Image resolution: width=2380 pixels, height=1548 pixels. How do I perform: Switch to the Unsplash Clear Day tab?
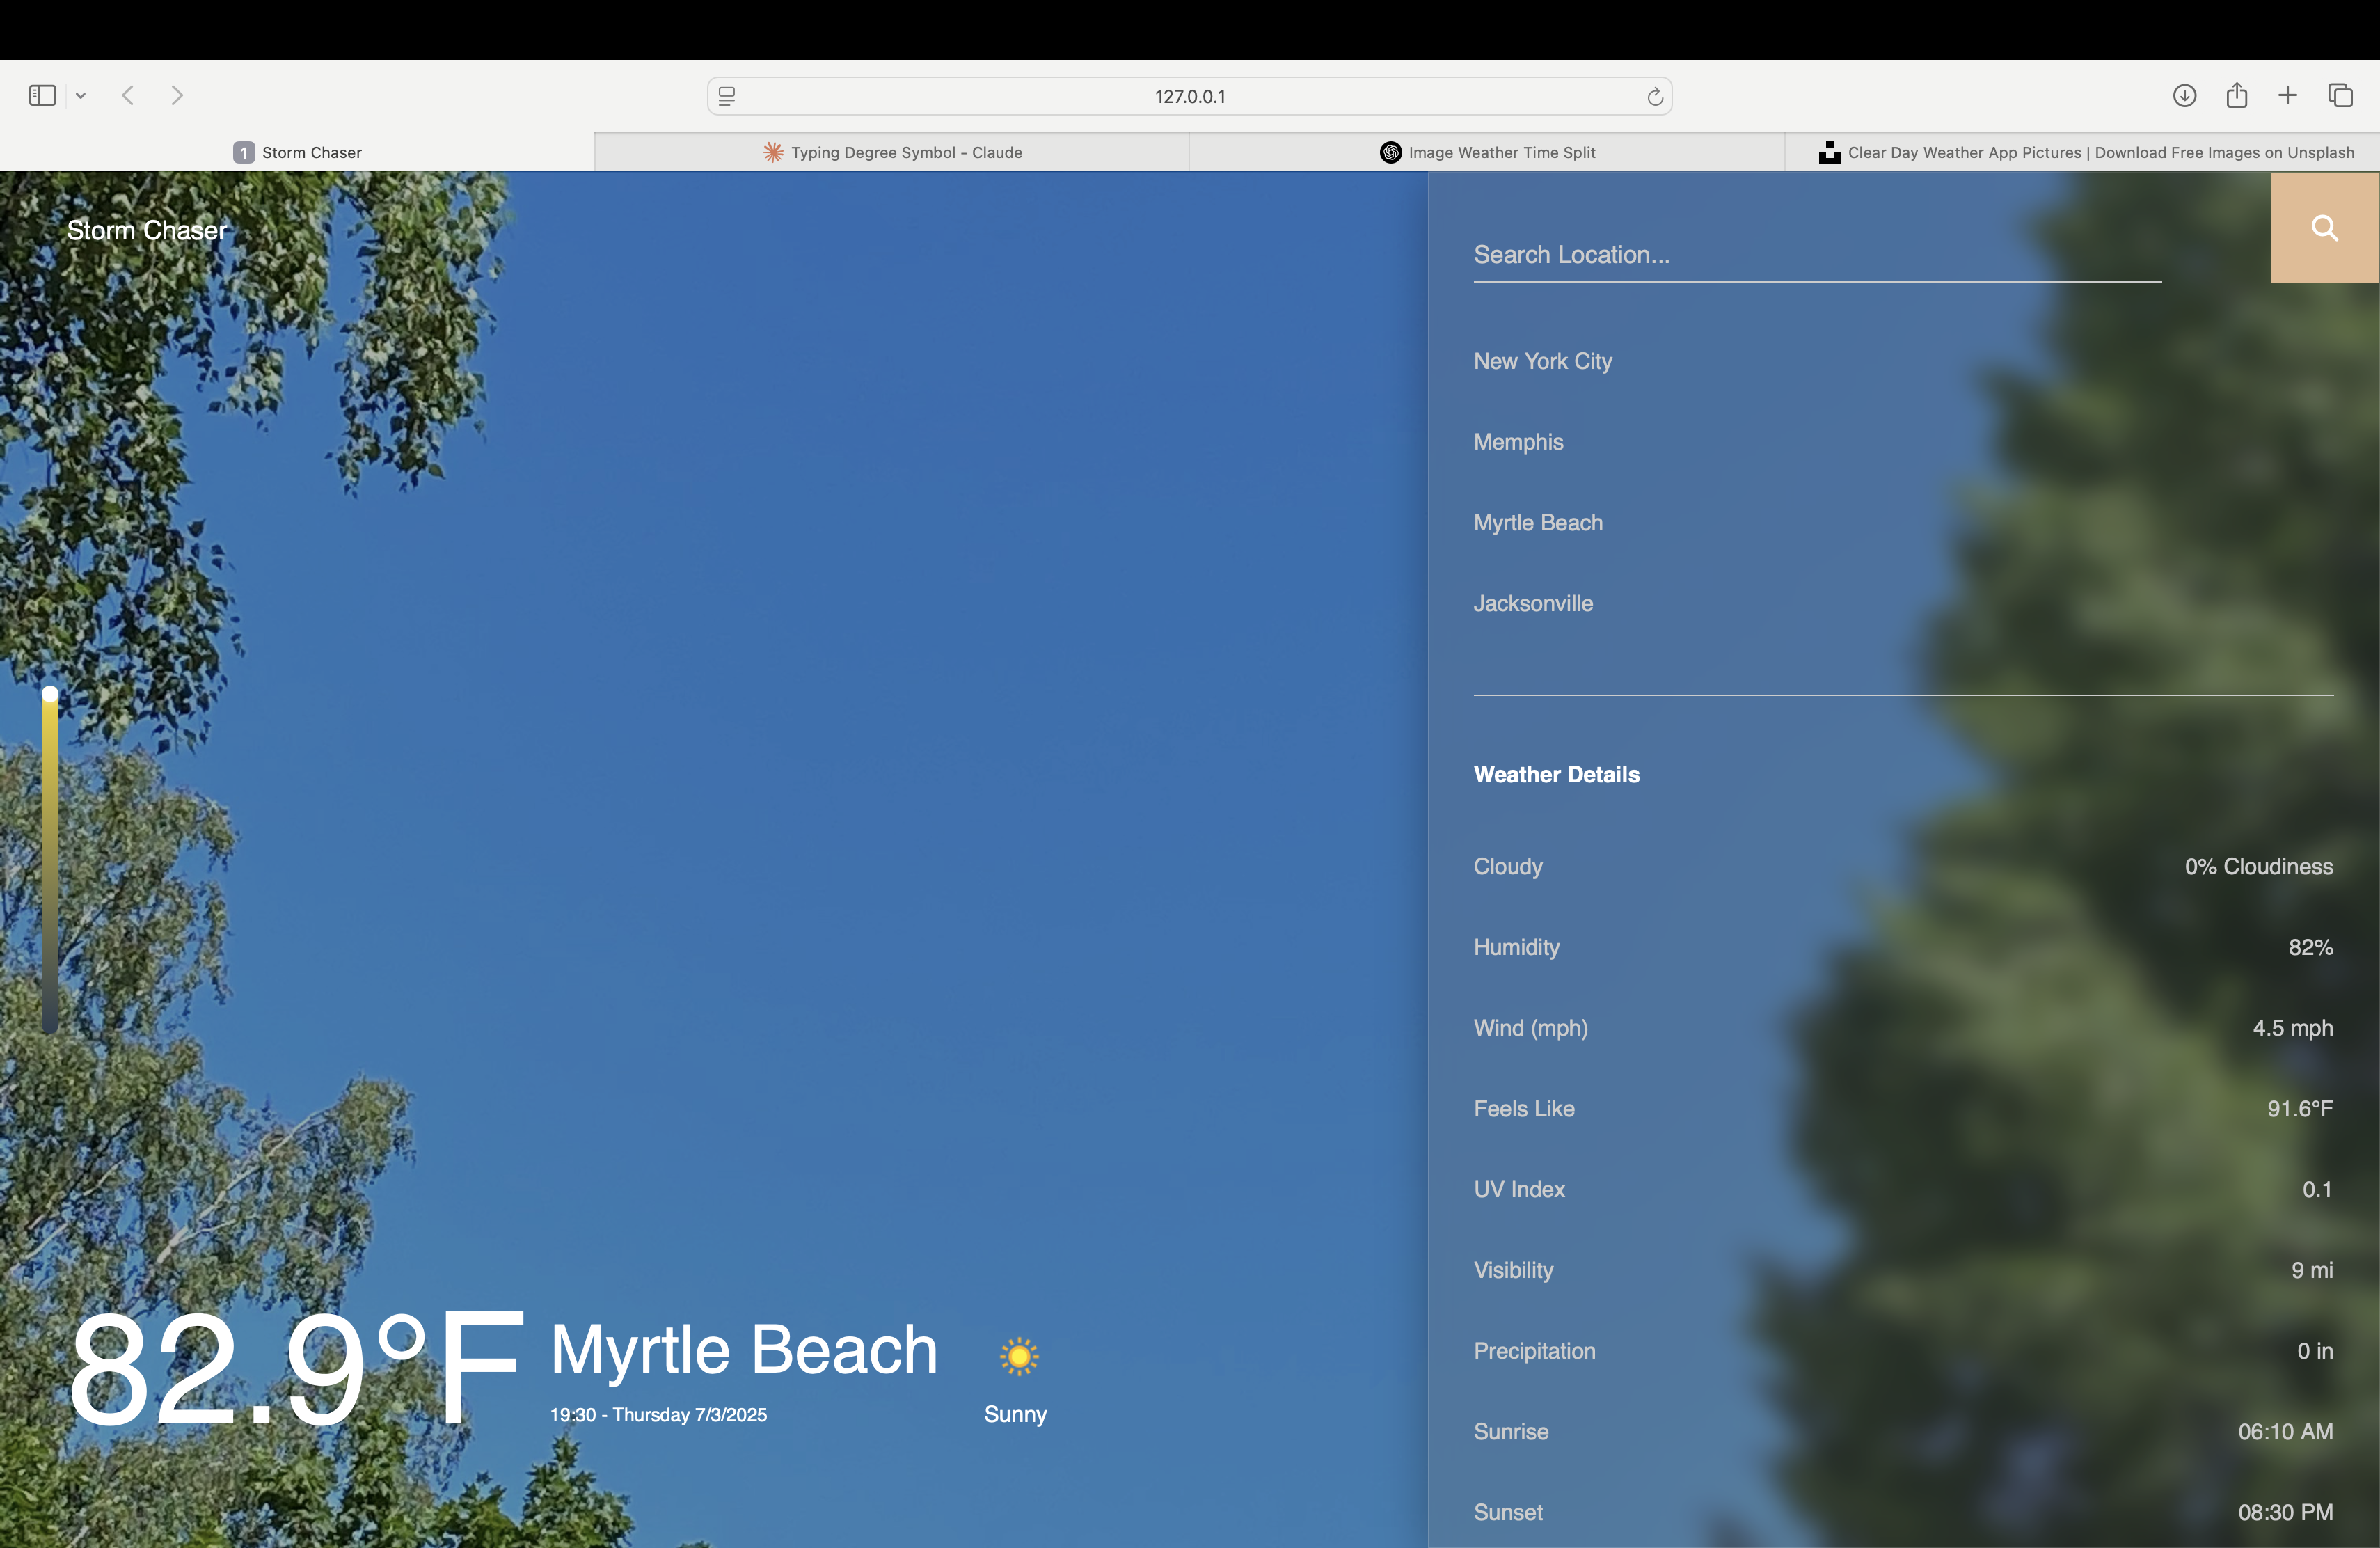point(2083,152)
